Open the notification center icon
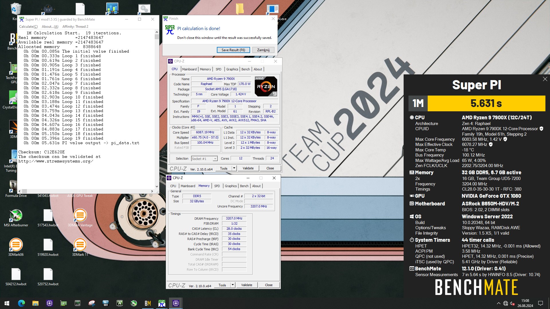Image resolution: width=550 pixels, height=309 pixels. click(541, 303)
